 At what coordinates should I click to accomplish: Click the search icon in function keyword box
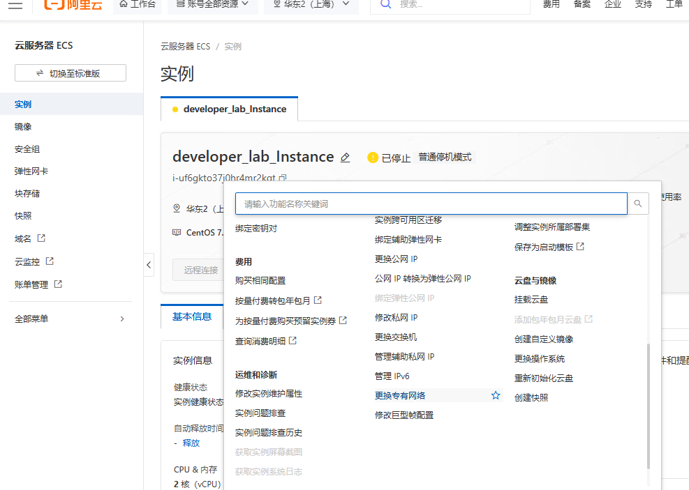pos(637,204)
